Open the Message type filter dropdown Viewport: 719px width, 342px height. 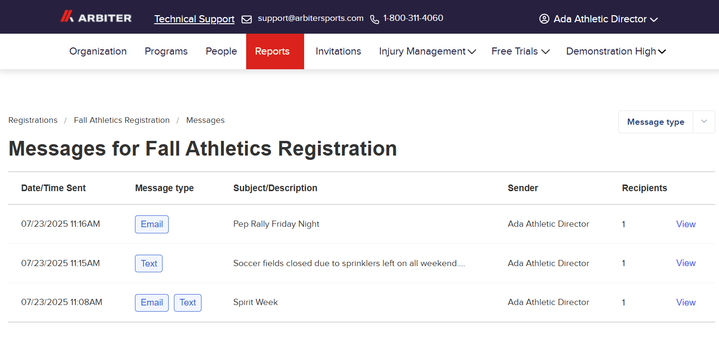click(666, 122)
